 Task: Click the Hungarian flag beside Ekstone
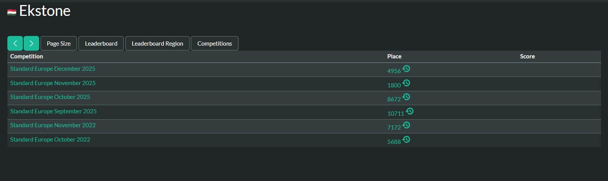click(12, 13)
